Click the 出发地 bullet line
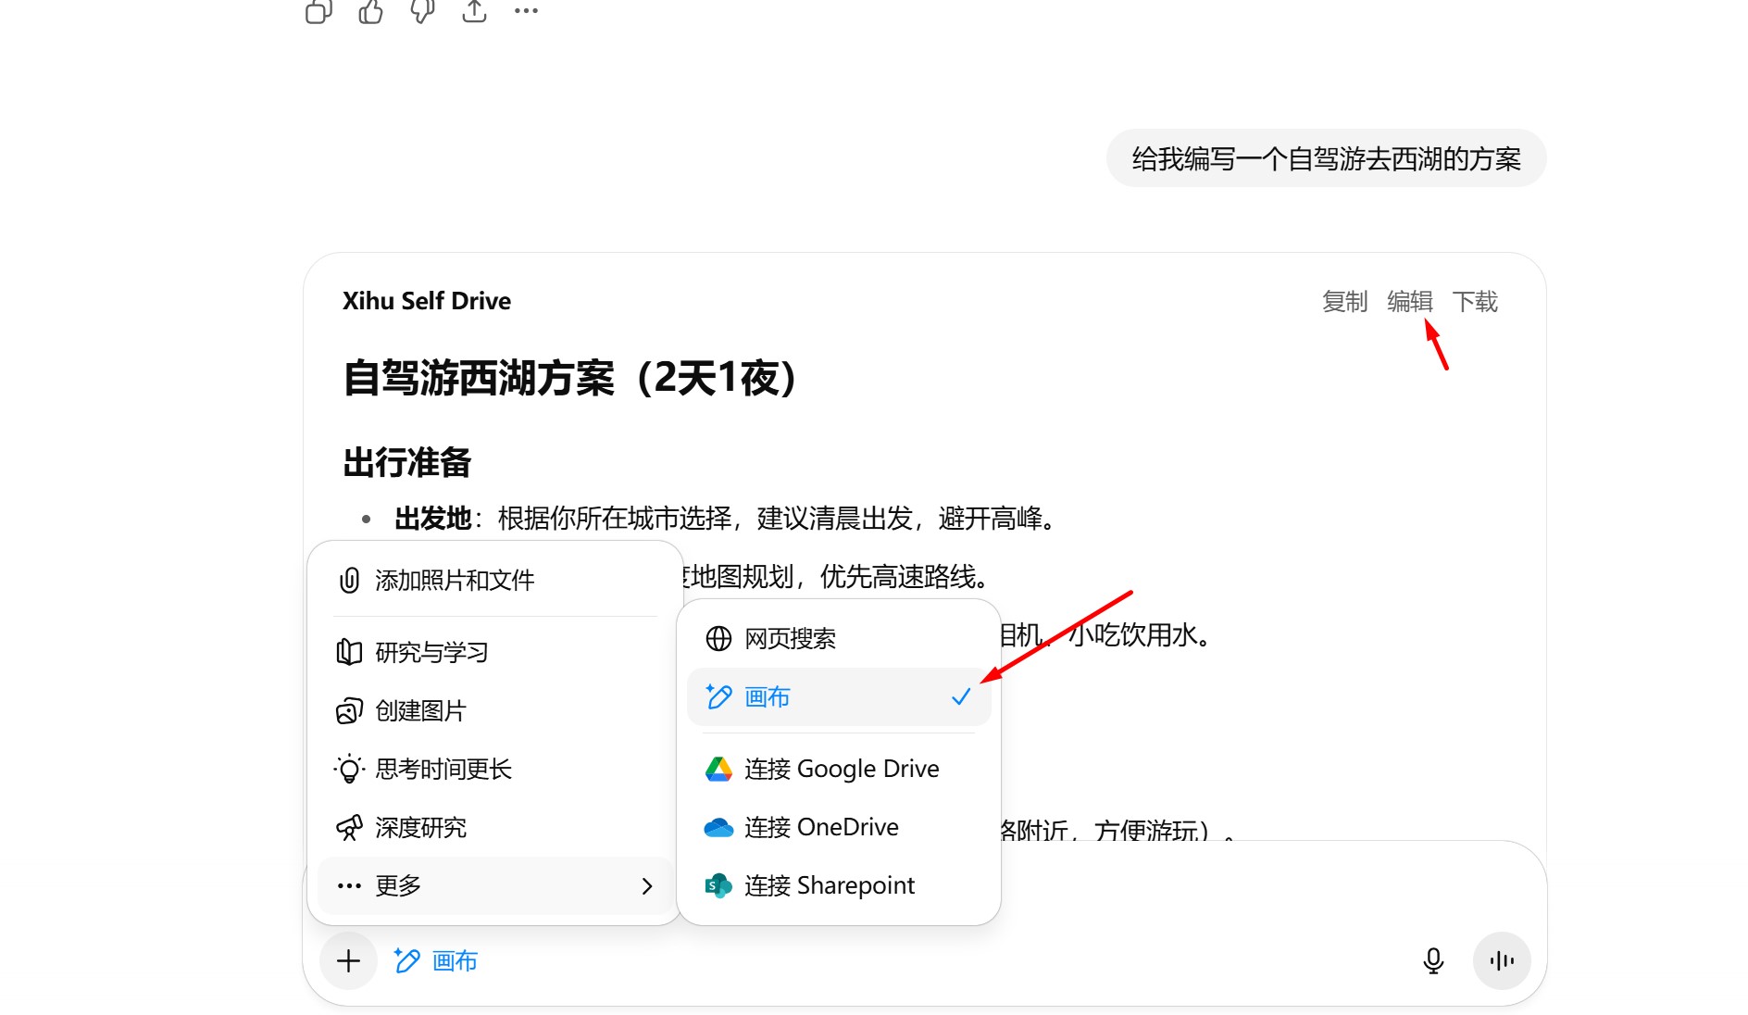The image size is (1748, 1015). click(x=726, y=518)
